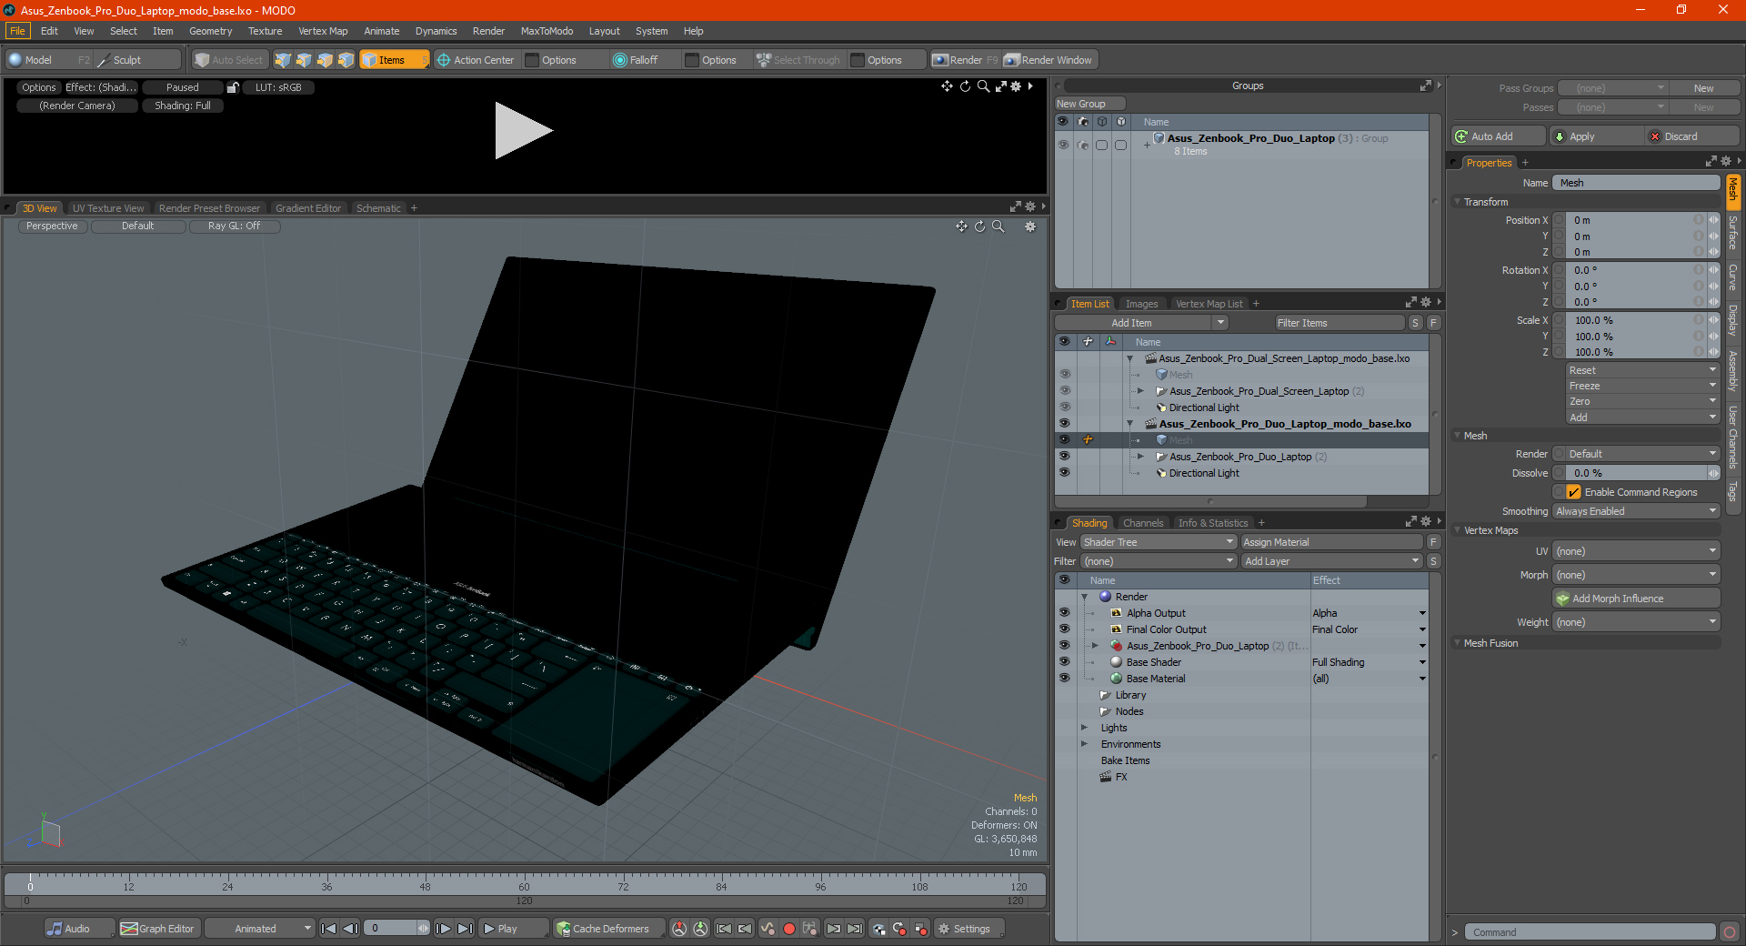The image size is (1746, 946).
Task: Activate Items selection mode
Action: coord(394,60)
